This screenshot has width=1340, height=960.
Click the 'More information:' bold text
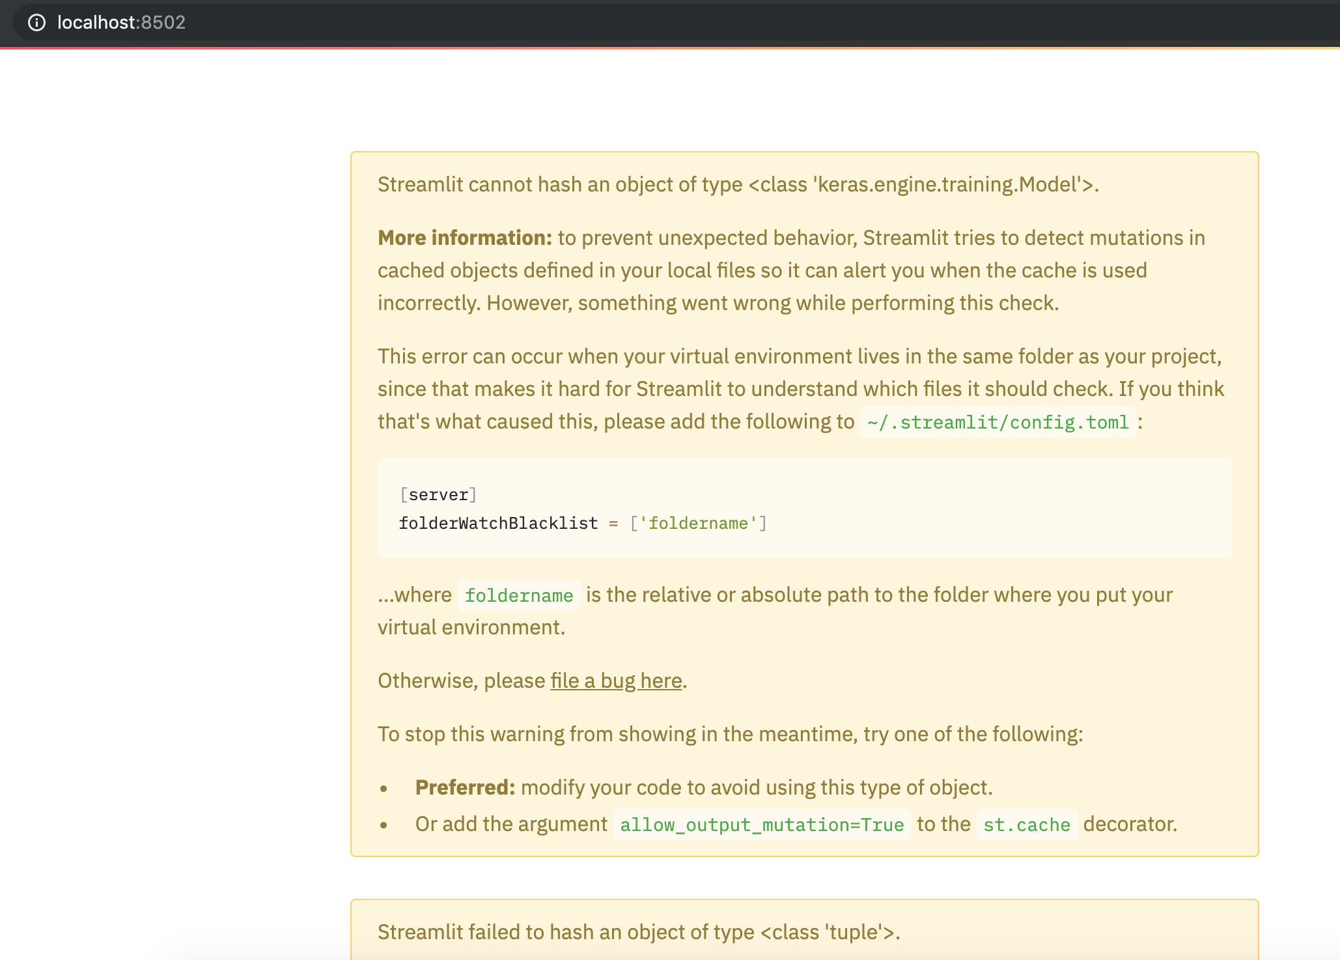(464, 237)
